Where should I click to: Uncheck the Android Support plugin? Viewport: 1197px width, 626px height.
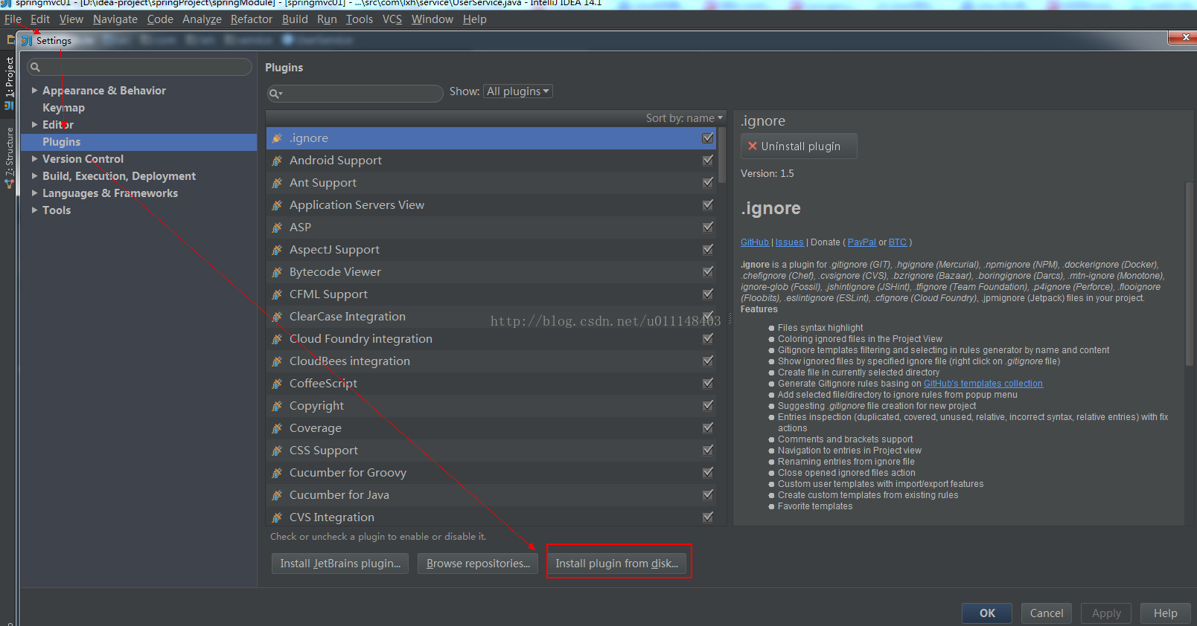pyautogui.click(x=708, y=160)
